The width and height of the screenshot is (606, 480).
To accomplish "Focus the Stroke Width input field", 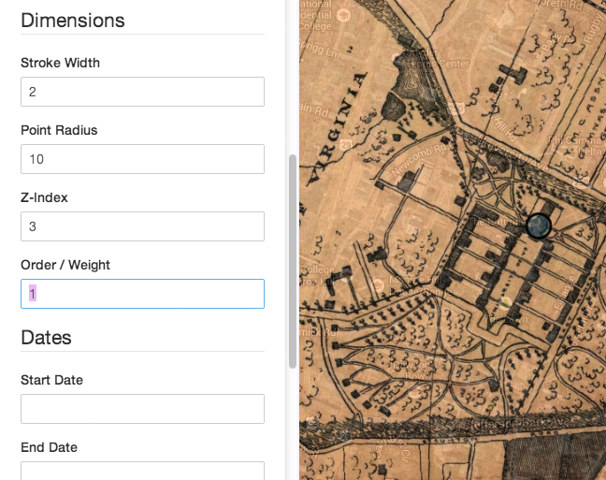I will click(142, 92).
